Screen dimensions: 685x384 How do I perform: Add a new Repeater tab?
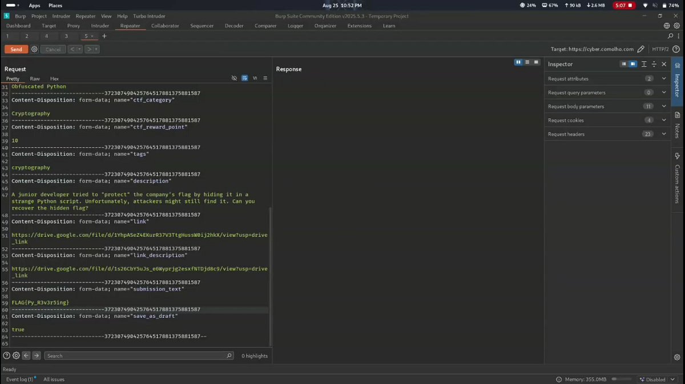[104, 36]
